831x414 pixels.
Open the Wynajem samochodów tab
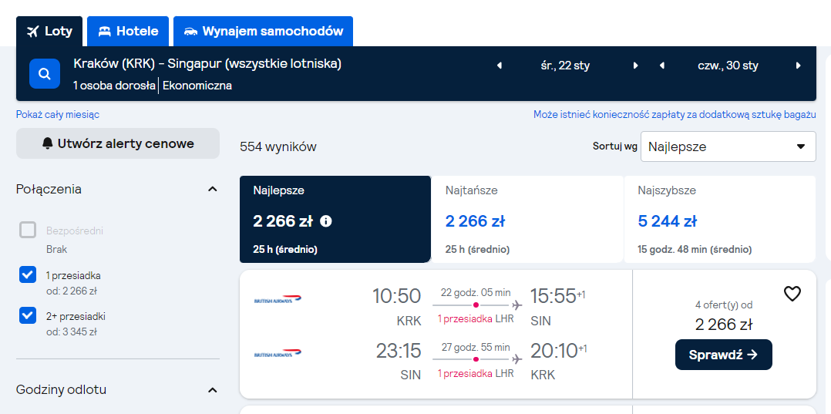[263, 32]
